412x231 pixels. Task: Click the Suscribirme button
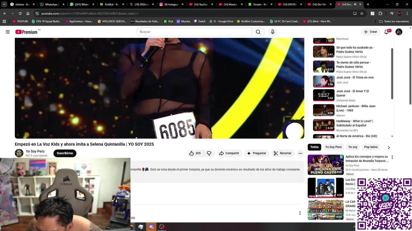coord(65,153)
